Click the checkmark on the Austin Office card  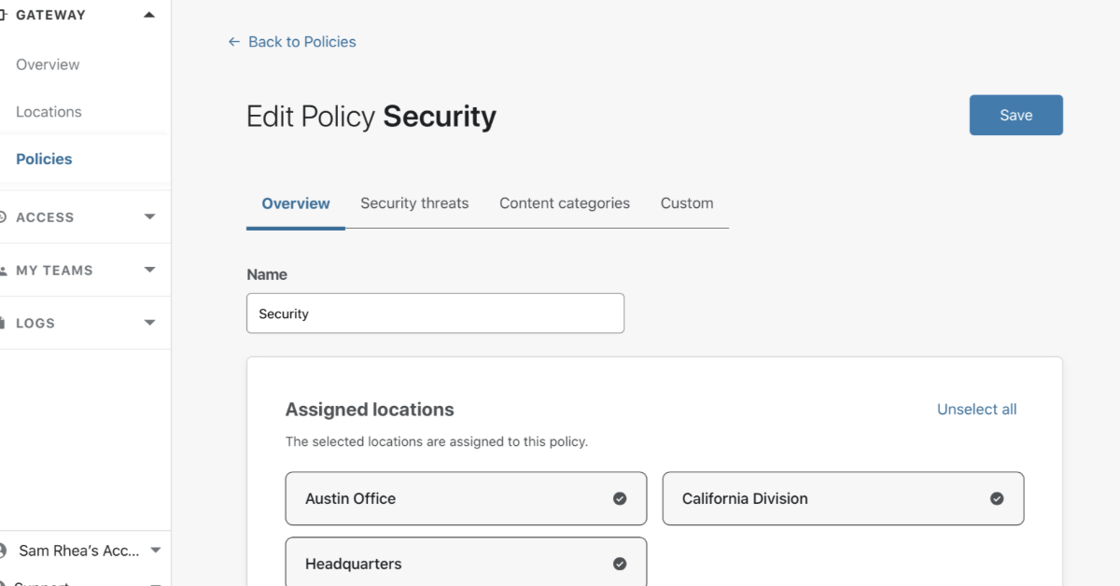click(x=621, y=498)
